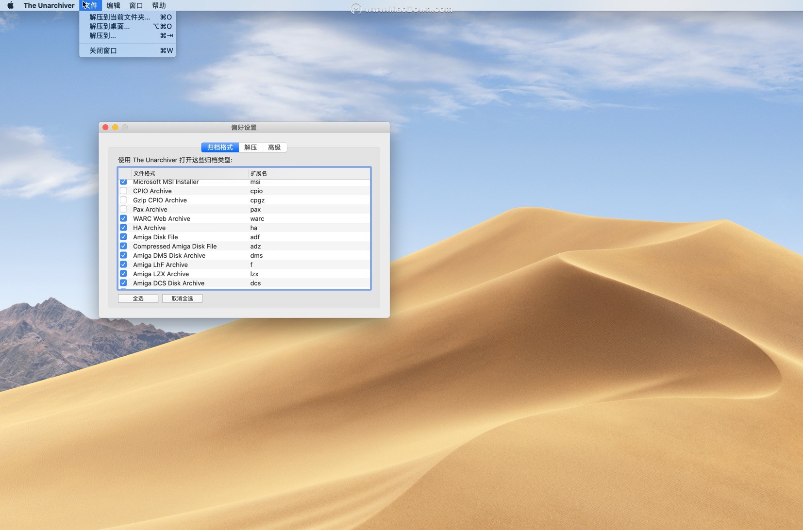
Task: Click the 全选 button
Action: tap(138, 298)
